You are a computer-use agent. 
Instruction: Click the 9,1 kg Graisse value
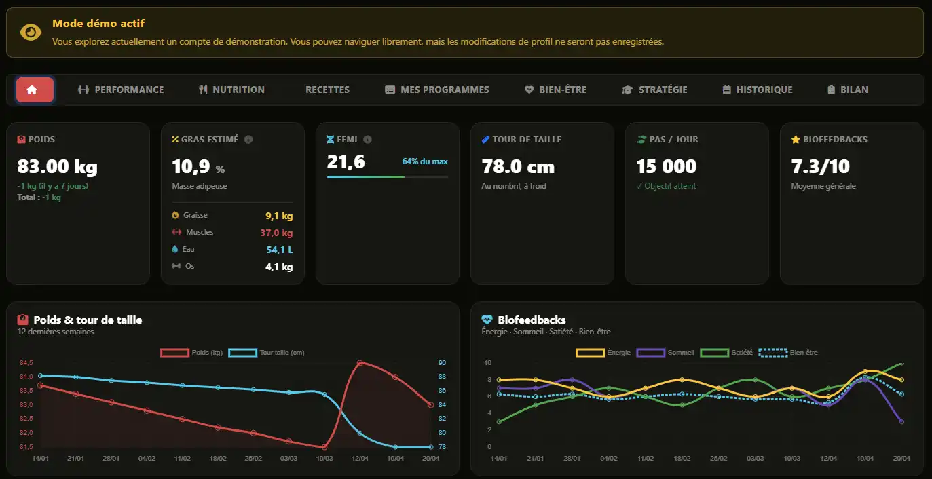tap(279, 216)
